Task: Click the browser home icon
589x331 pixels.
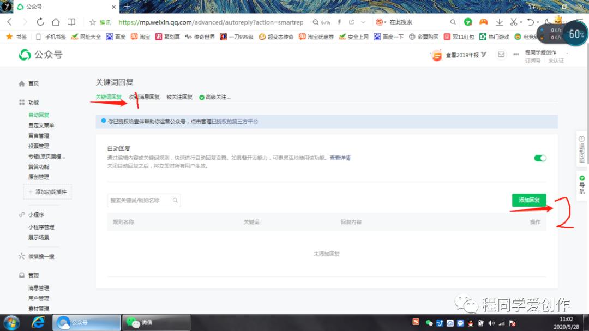Action: tap(56, 22)
